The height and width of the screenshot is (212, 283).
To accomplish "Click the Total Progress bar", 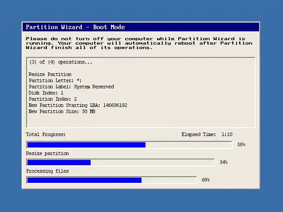I will (129, 145).
